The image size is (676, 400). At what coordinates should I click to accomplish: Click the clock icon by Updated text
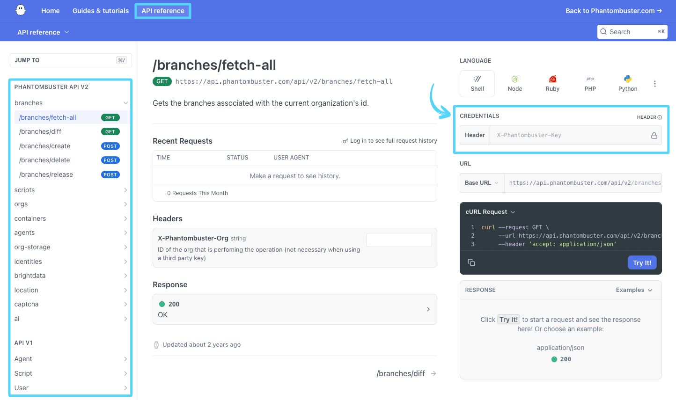(156, 345)
